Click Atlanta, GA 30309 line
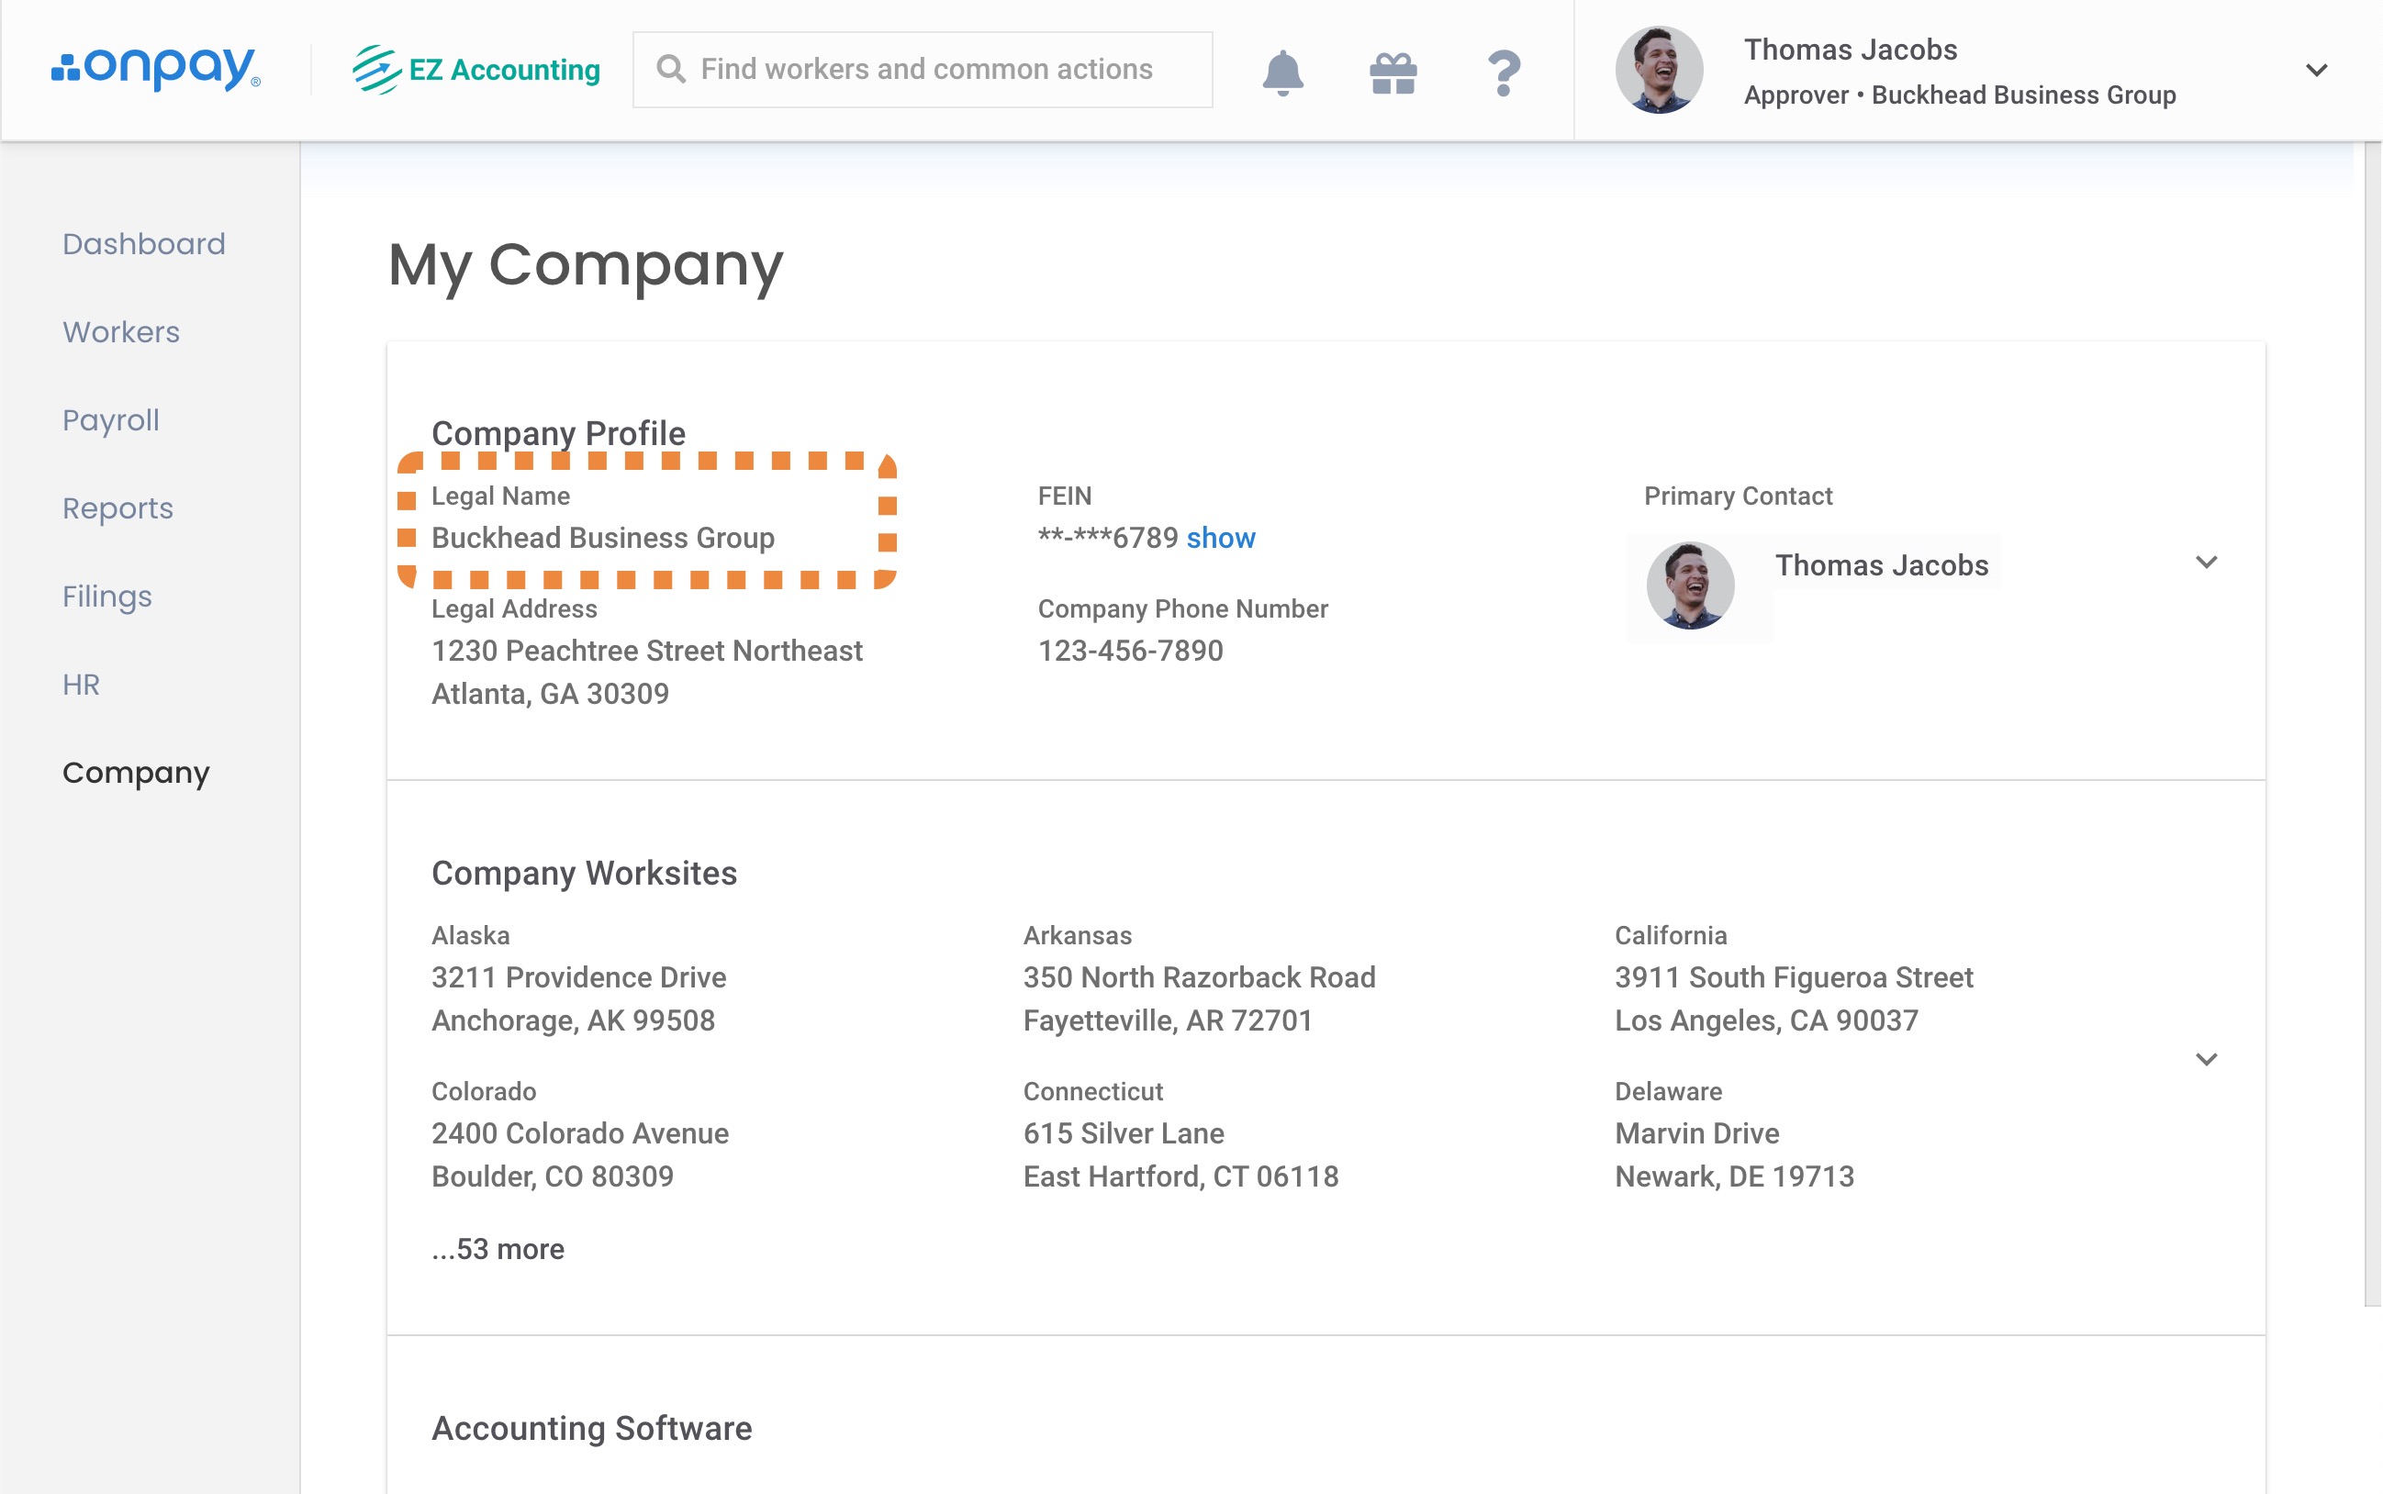The image size is (2383, 1494). (x=551, y=694)
